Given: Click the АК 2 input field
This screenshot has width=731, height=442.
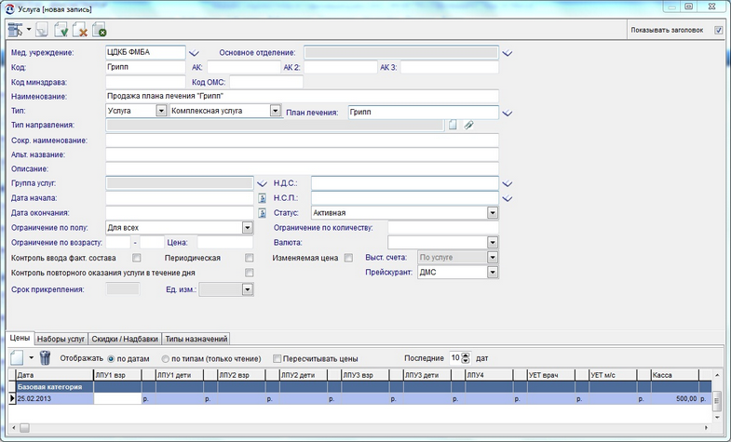Looking at the screenshot, I should [x=340, y=67].
